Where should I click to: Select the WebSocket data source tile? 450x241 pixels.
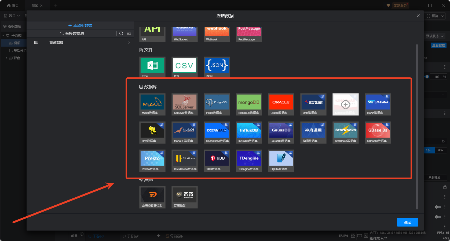coord(185,34)
